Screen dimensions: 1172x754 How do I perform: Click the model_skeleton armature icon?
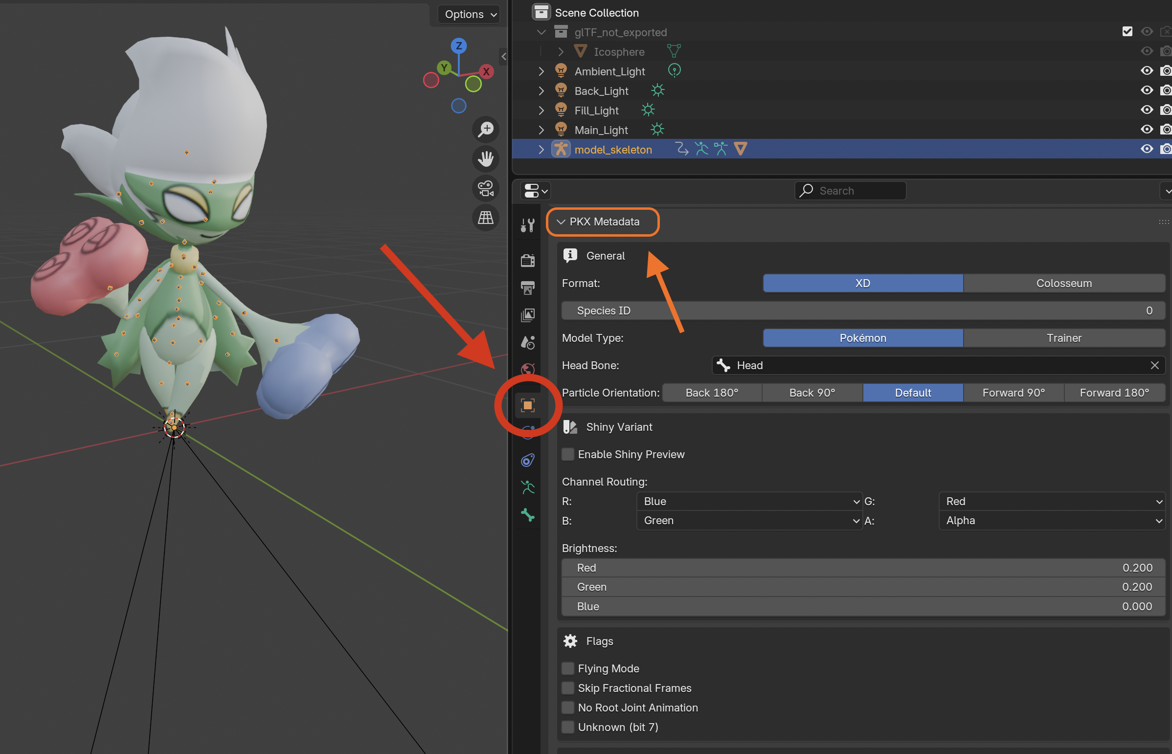coord(561,149)
